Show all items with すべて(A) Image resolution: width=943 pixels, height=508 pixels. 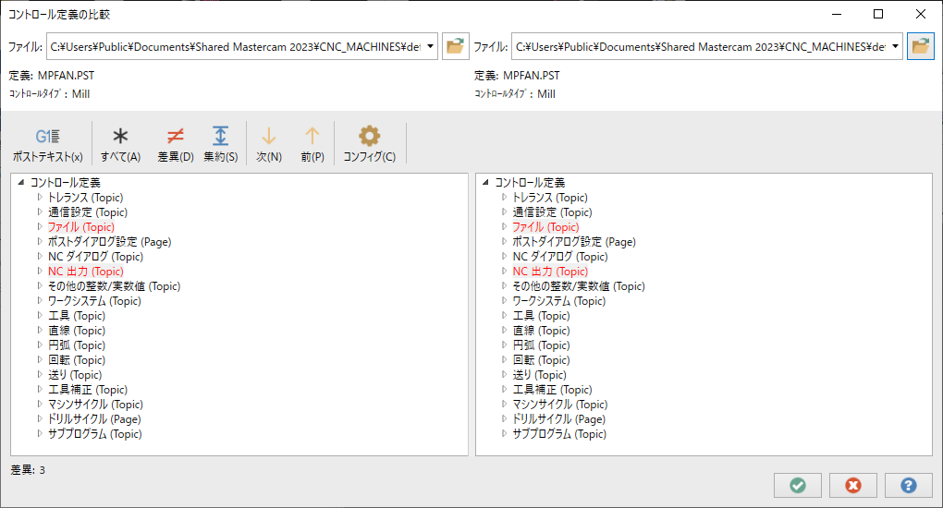click(x=120, y=144)
